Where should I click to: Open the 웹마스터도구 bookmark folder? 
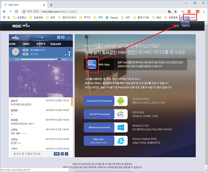67,17
